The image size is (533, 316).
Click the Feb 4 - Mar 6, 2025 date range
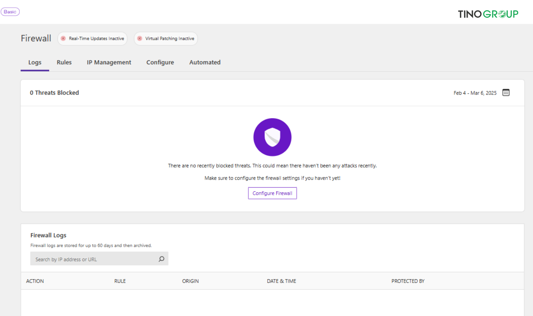click(x=475, y=93)
